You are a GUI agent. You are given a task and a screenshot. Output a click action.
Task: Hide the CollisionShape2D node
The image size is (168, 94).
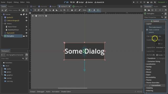click(27, 20)
